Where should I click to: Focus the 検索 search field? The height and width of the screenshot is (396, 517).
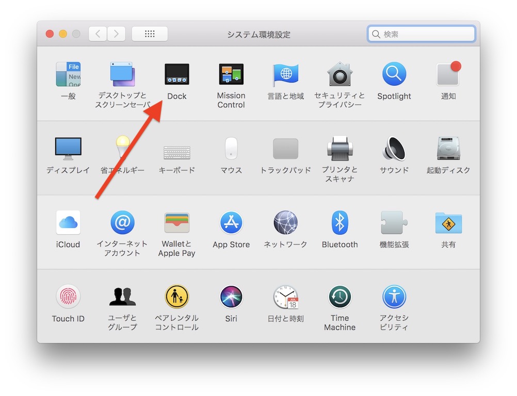pyautogui.click(x=421, y=34)
